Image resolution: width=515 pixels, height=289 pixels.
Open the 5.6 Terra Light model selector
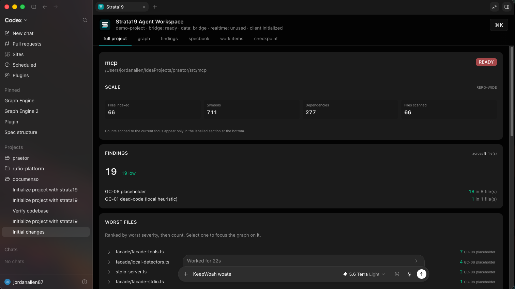[364, 274]
